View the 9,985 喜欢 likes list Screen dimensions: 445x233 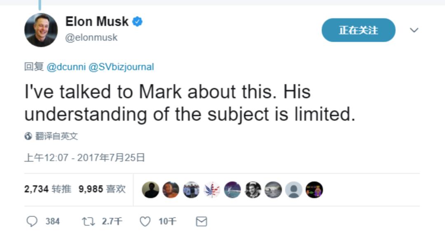pos(102,189)
